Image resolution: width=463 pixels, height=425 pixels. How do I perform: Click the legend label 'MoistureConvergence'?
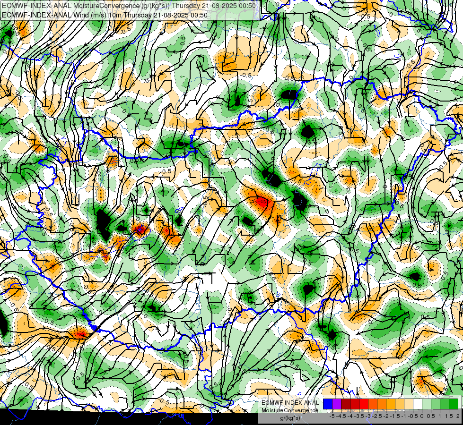[x=290, y=410]
